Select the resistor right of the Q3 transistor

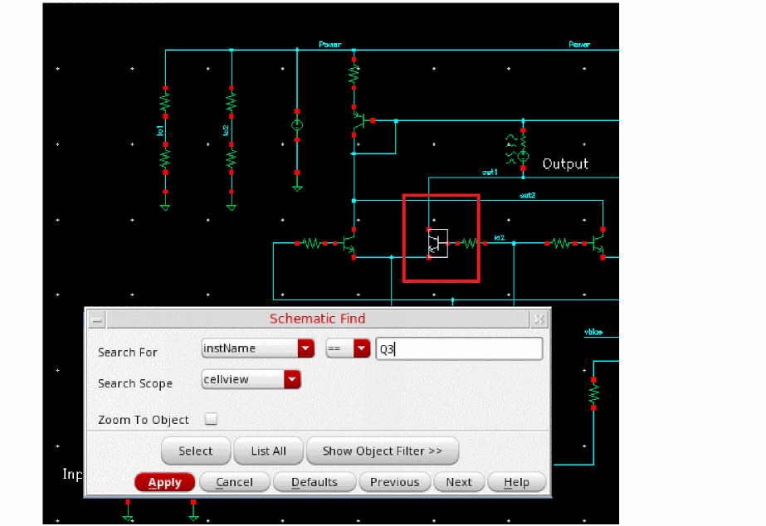tap(470, 243)
